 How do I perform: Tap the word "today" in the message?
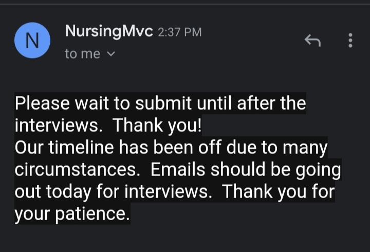click(x=68, y=192)
